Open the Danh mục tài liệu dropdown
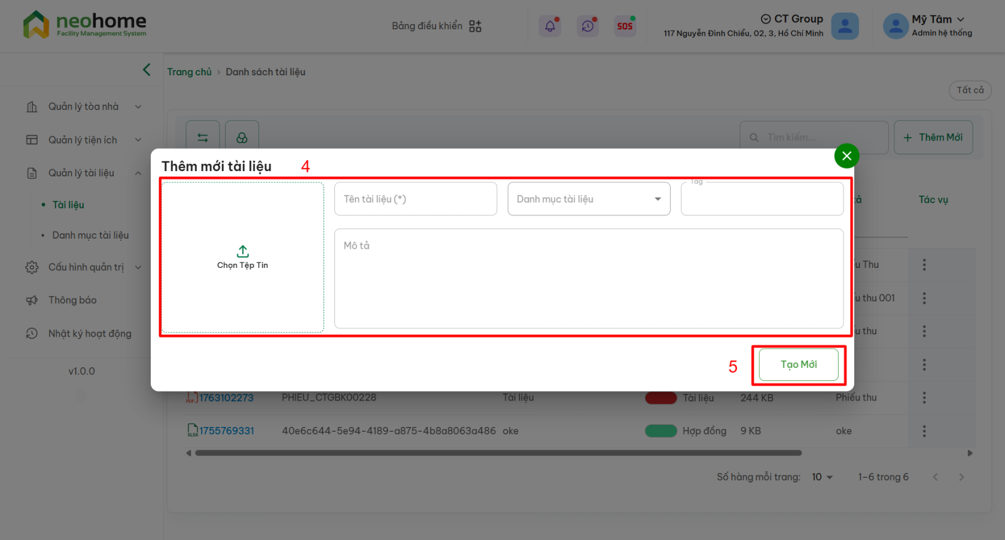 click(x=589, y=199)
